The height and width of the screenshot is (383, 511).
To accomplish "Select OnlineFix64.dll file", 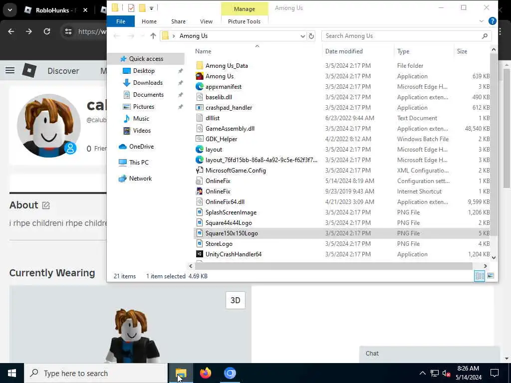I will tap(225, 201).
